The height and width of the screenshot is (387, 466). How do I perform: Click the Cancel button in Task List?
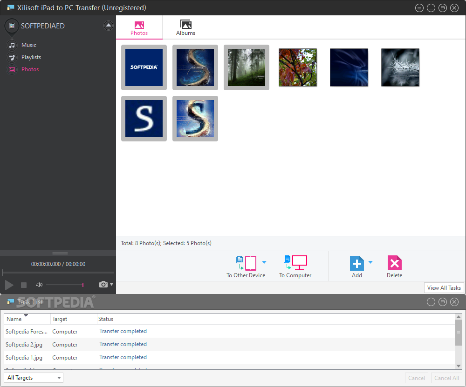click(416, 378)
